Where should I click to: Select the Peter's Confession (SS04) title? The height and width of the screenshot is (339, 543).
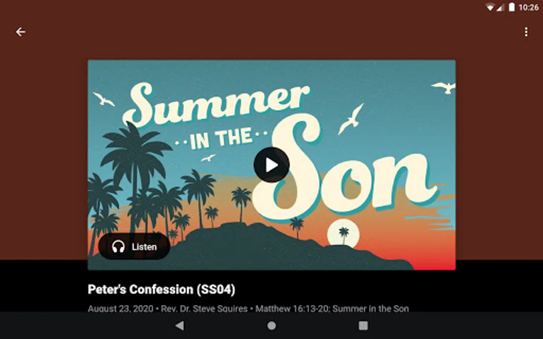click(161, 289)
